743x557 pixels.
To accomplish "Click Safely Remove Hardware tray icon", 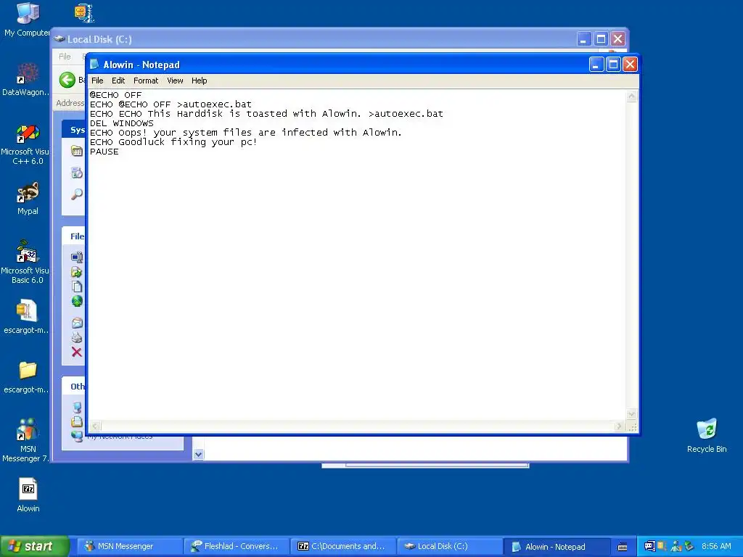I will (x=689, y=546).
